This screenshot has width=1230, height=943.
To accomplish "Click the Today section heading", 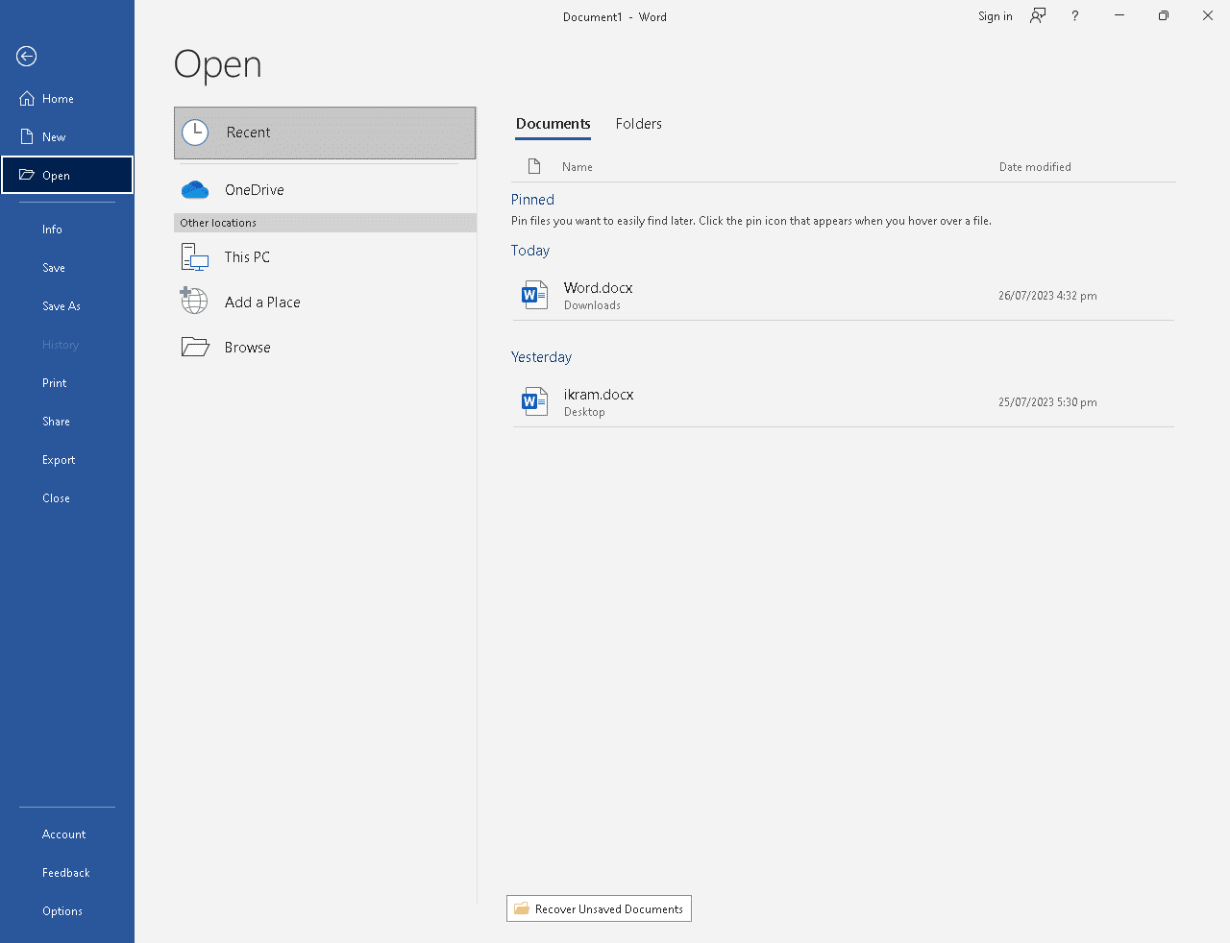I will click(530, 251).
